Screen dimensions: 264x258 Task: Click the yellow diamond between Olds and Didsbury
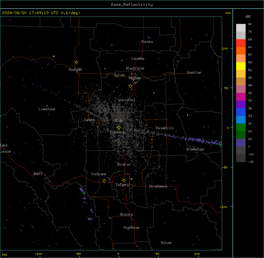tap(119, 128)
